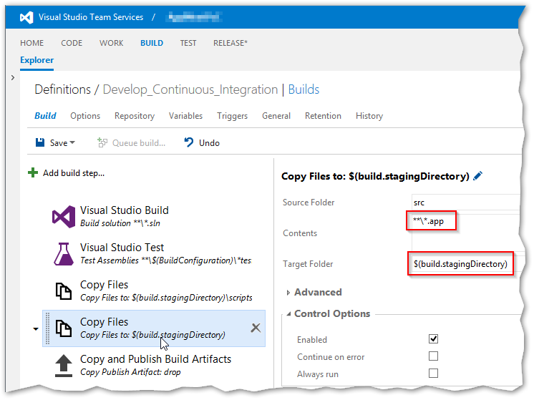534x400 pixels.
Task: Collapse the Control Options section
Action: click(x=288, y=314)
